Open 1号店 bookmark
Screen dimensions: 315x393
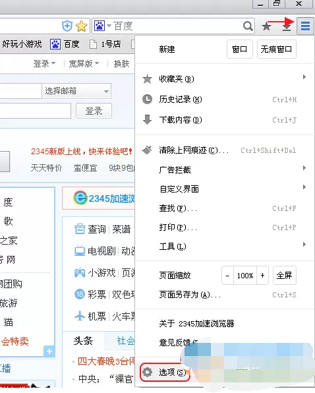(x=105, y=44)
